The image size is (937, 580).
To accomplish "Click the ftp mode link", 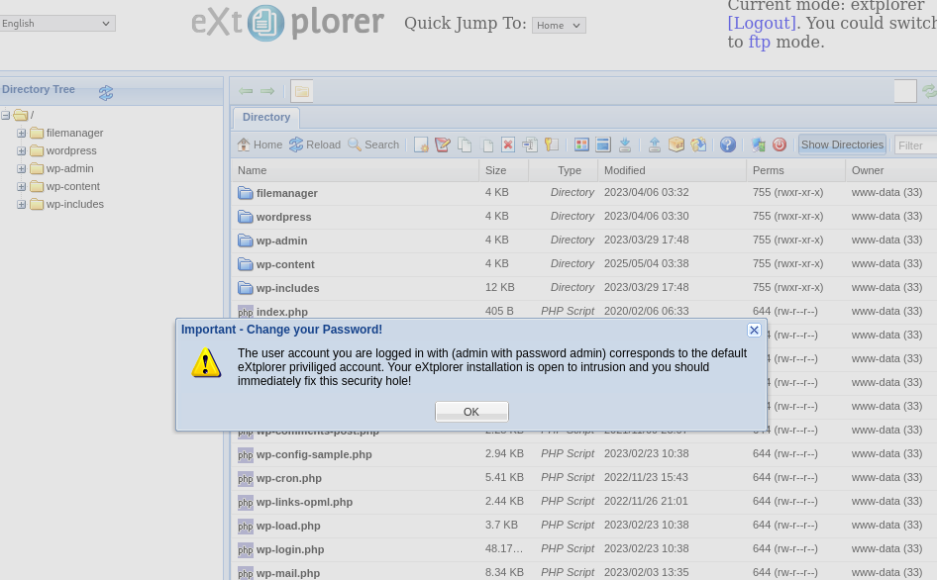I will 759,42.
